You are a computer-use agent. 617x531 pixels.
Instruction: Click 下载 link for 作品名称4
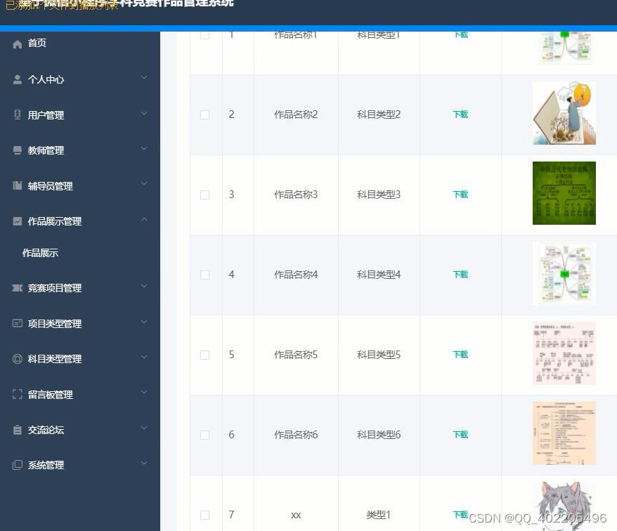(460, 275)
